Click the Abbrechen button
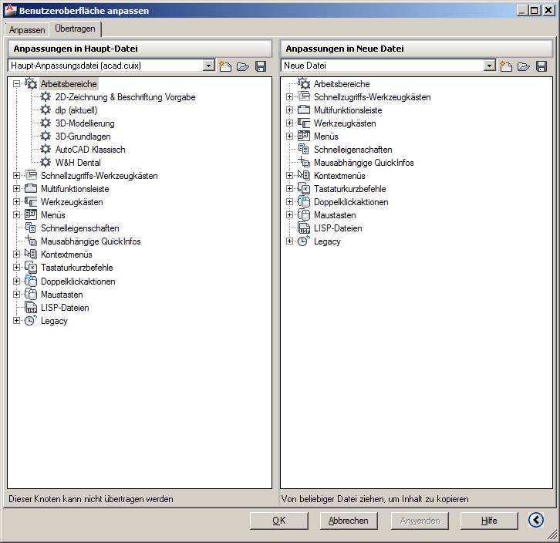The image size is (560, 543). point(348,521)
